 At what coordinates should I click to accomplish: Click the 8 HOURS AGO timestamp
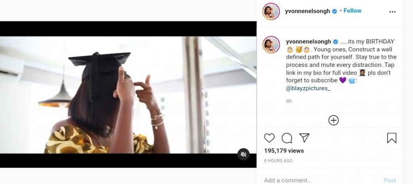[278, 161]
